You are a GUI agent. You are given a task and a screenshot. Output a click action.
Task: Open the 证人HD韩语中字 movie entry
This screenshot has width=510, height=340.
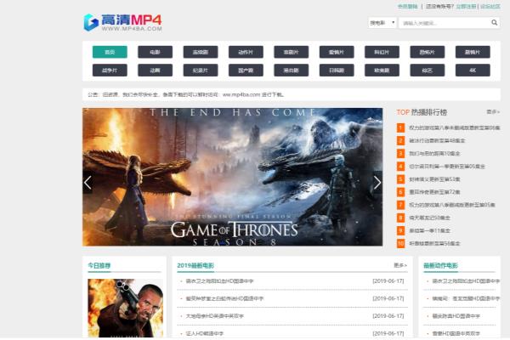[x=205, y=333]
